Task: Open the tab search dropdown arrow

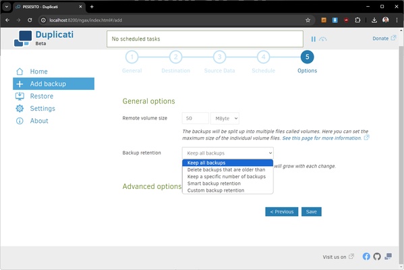Action: [x=7, y=7]
